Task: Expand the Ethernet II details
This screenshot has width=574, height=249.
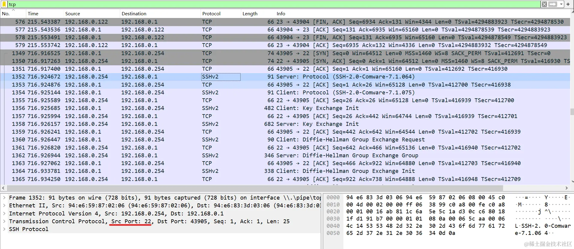Action: tap(4, 206)
